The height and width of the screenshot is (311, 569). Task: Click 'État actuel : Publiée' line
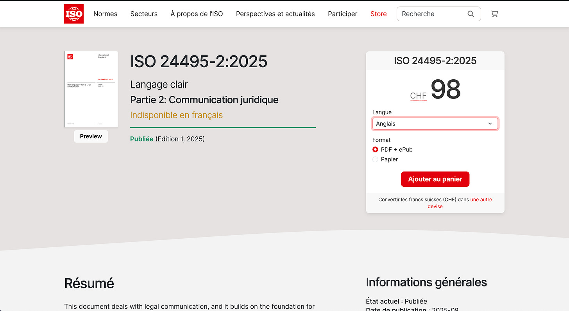[x=397, y=301]
